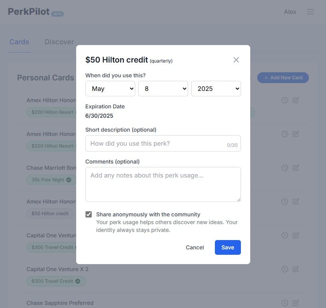Click edit icon for Chase Marriott card
The width and height of the screenshot is (326, 308).
[x=296, y=168]
